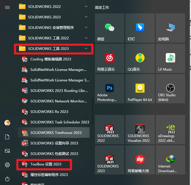This screenshot has height=185, width=191.
Task: Expand the SOLIDWORKS 2022 folder chevron
Action: (86, 6)
